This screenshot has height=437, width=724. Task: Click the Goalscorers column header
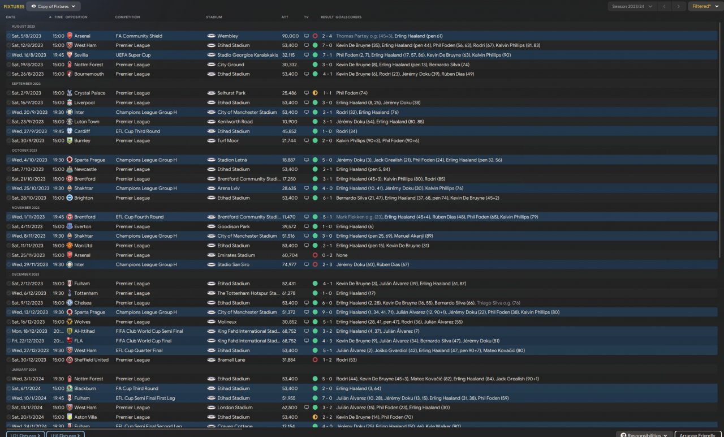348,17
